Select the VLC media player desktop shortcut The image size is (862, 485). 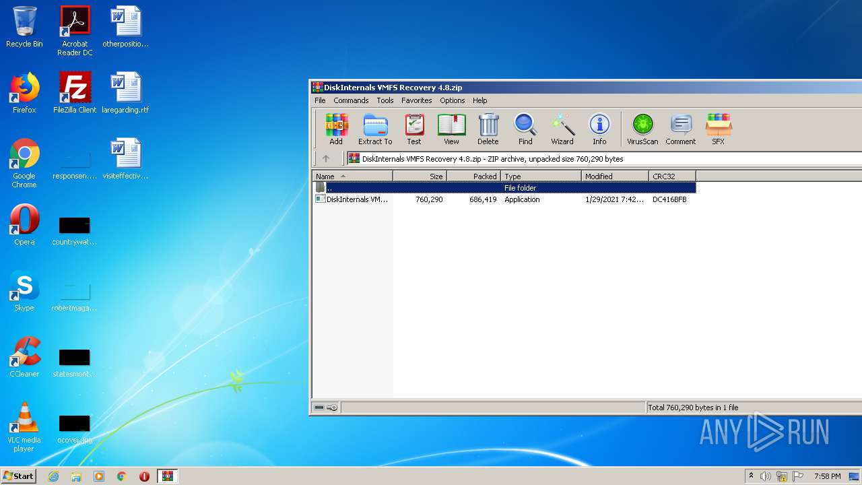click(24, 427)
